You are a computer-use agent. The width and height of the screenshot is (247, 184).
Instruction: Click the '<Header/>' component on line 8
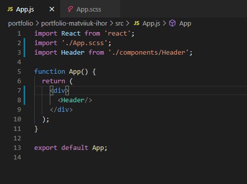pos(75,100)
